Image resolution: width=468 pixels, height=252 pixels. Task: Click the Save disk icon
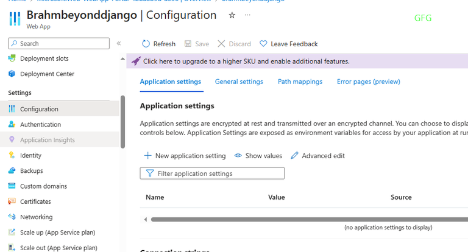click(x=188, y=44)
